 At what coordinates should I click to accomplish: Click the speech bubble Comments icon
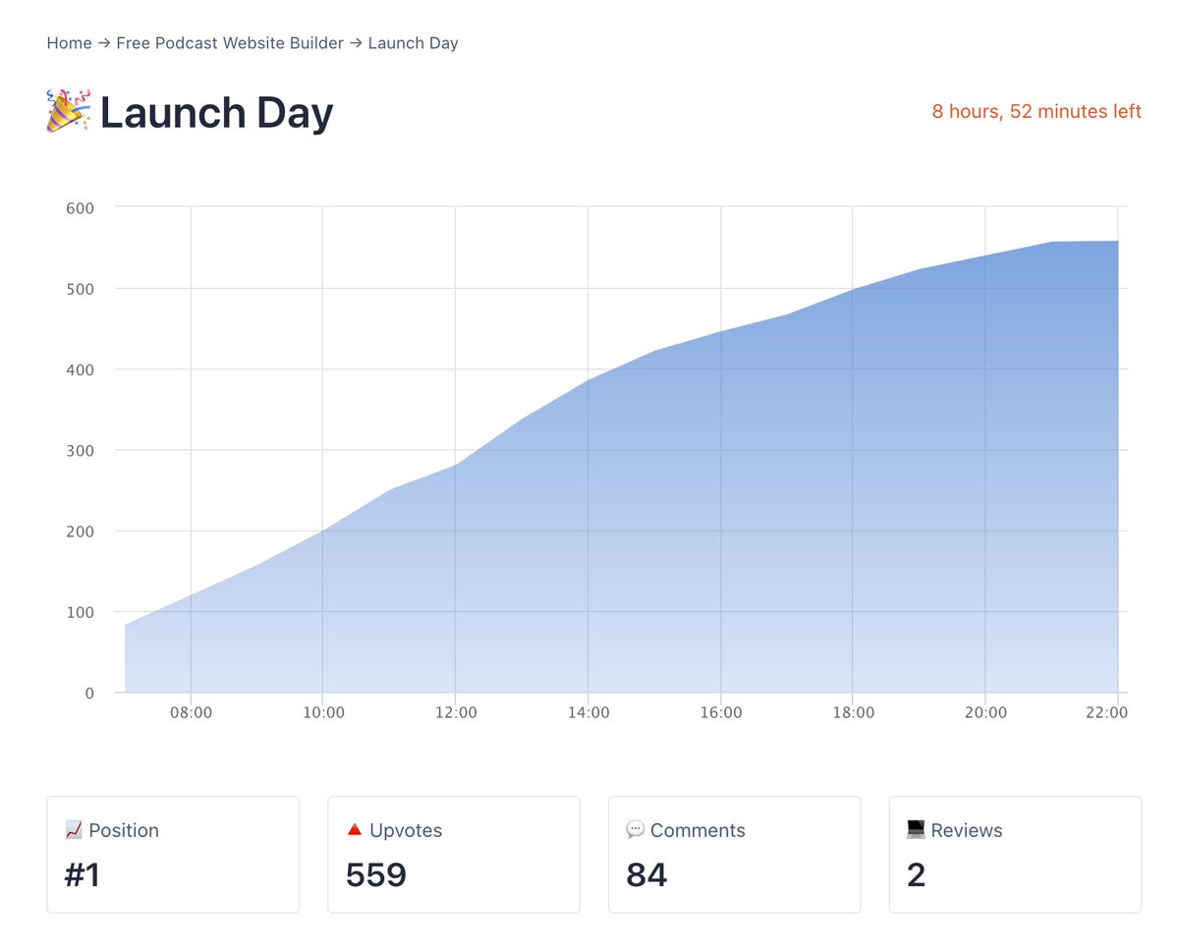click(635, 830)
